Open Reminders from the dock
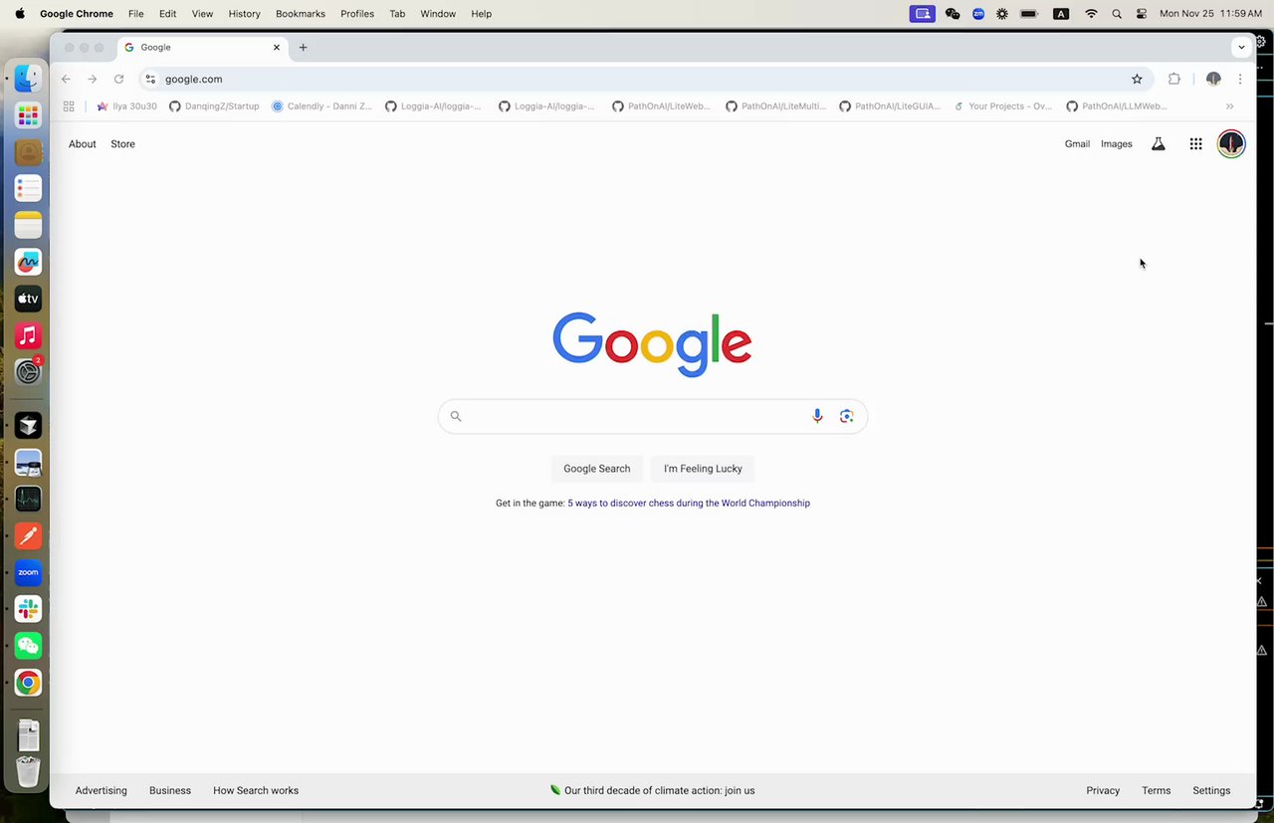This screenshot has width=1274, height=823. click(x=28, y=188)
